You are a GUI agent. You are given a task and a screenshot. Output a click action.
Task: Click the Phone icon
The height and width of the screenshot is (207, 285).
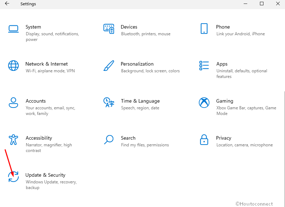204,29
